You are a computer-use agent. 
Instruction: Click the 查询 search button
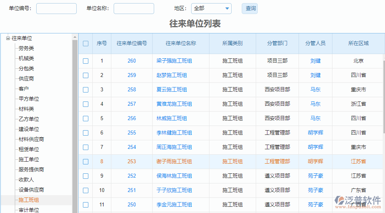tap(250, 9)
